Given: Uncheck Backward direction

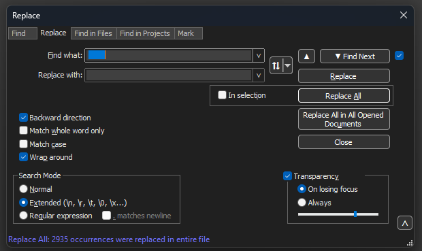Looking at the screenshot, I should (x=23, y=118).
